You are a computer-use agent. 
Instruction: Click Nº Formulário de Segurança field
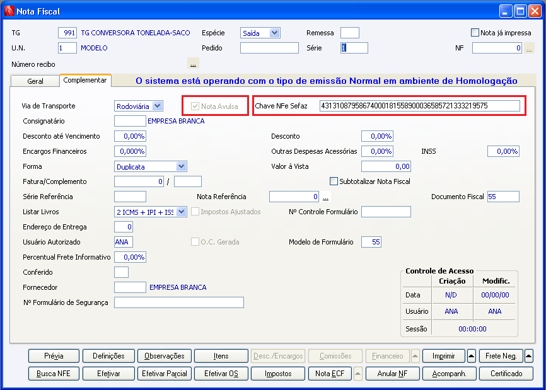[178, 302]
